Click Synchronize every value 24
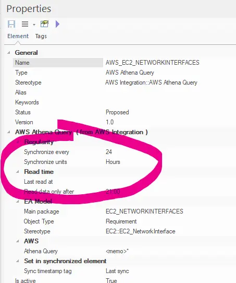This screenshot has width=236, height=283. click(x=109, y=152)
